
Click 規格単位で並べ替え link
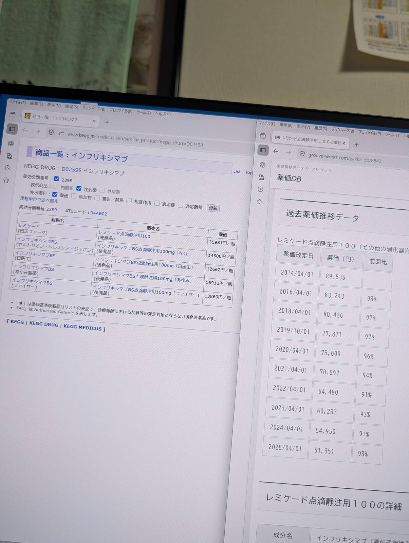click(x=39, y=200)
